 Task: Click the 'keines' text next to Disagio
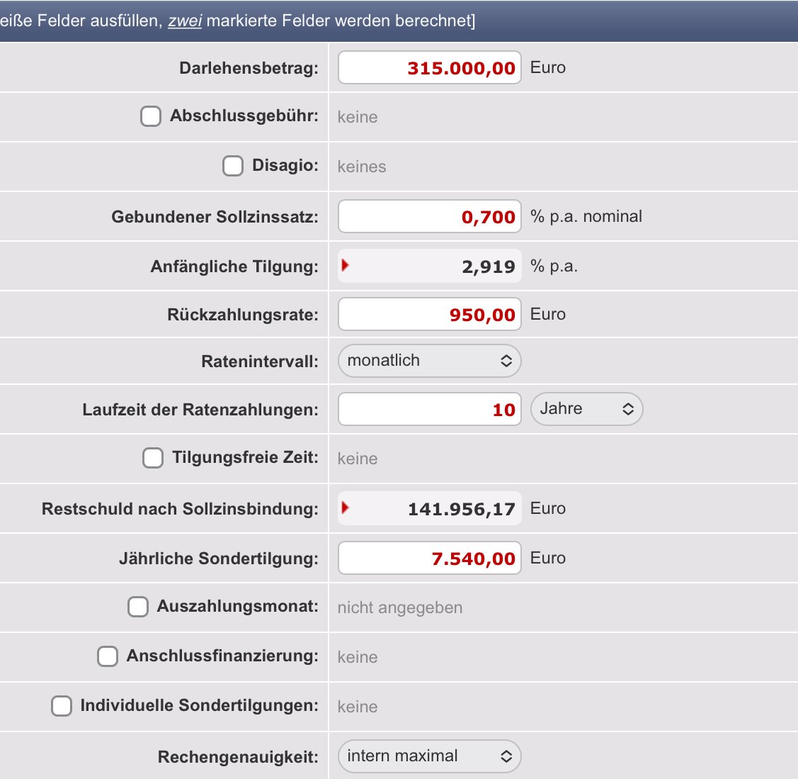[362, 167]
